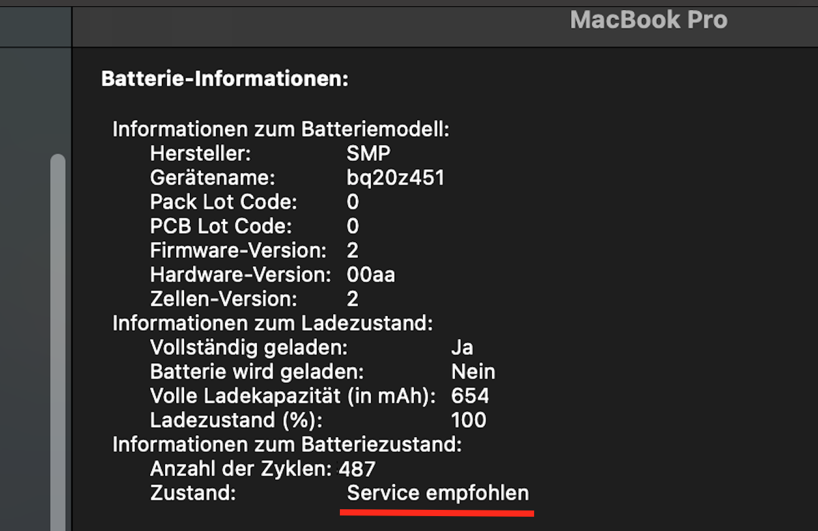Click the Batterie-Informationen heading
Image resolution: width=818 pixels, height=531 pixels.
click(x=224, y=79)
